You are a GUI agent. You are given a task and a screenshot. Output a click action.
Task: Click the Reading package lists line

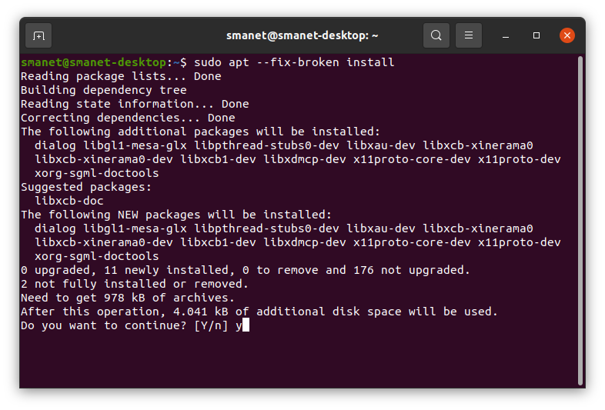[x=121, y=76]
